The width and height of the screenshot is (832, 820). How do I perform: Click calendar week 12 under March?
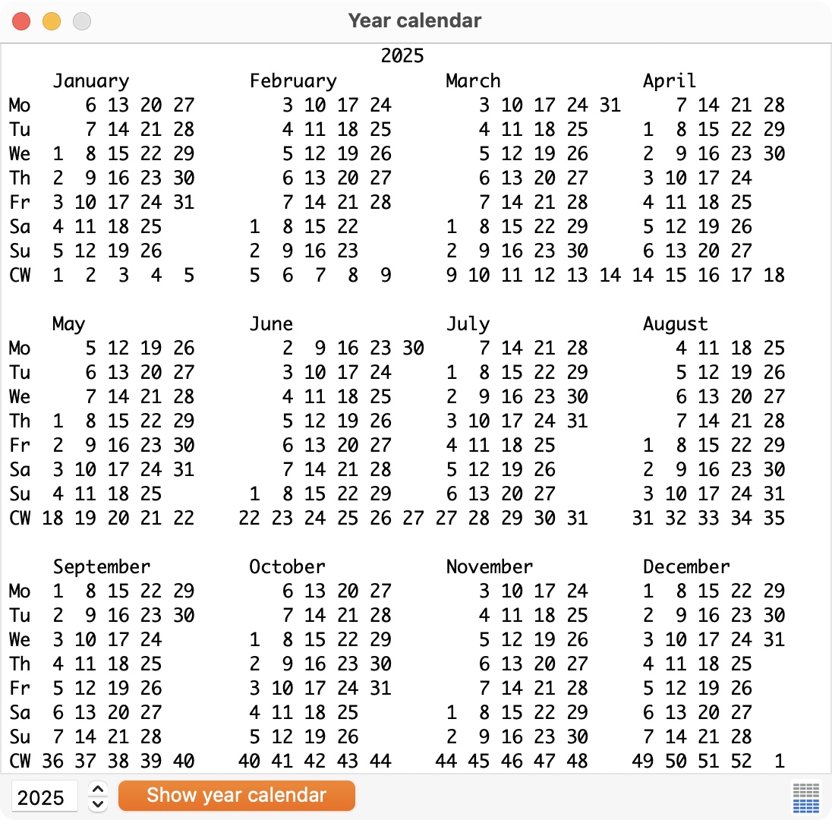(544, 276)
